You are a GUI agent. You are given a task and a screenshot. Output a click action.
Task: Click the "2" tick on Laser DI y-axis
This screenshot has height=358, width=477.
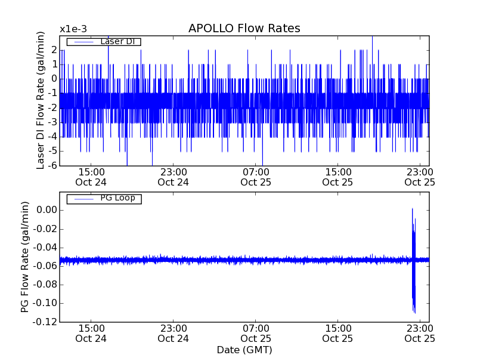point(54,50)
